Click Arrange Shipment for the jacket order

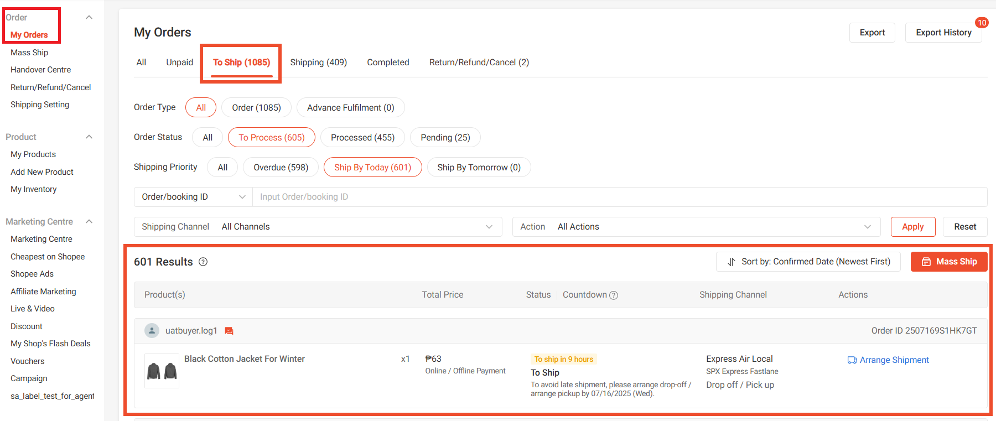(889, 360)
